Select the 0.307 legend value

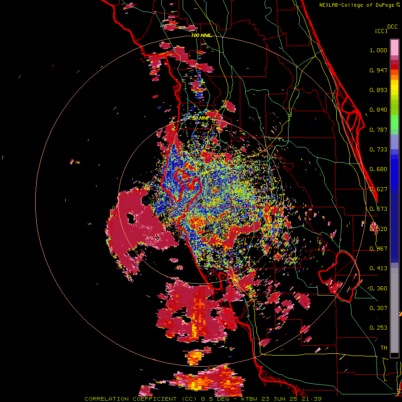pos(378,308)
